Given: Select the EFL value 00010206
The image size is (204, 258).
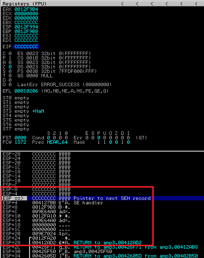Looking at the screenshot, I should coord(26,91).
